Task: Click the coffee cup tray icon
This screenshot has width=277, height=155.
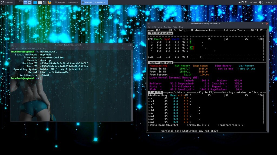Action: tap(239, 2)
